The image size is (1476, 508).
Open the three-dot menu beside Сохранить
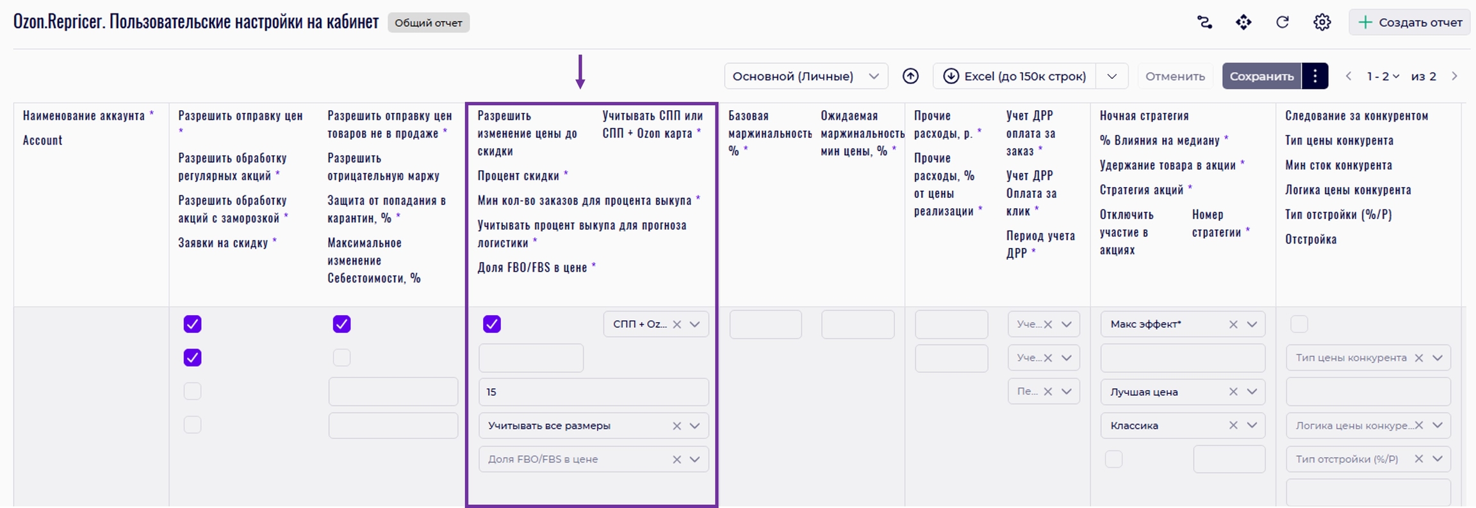[x=1315, y=76]
